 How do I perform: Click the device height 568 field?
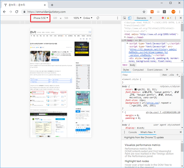click(x=66, y=18)
